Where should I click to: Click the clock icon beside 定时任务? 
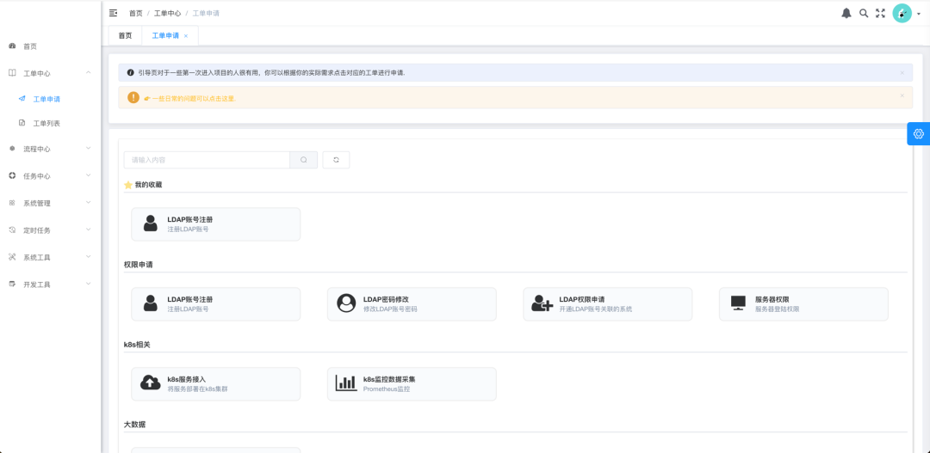(12, 230)
